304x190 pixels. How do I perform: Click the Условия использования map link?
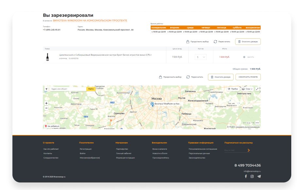coord(247,127)
